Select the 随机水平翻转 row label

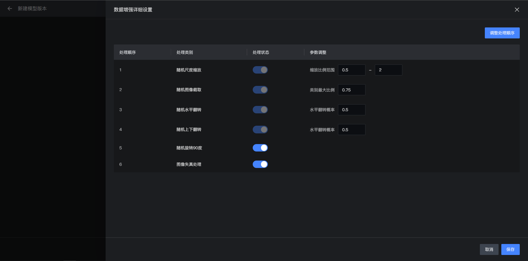pyautogui.click(x=189, y=110)
